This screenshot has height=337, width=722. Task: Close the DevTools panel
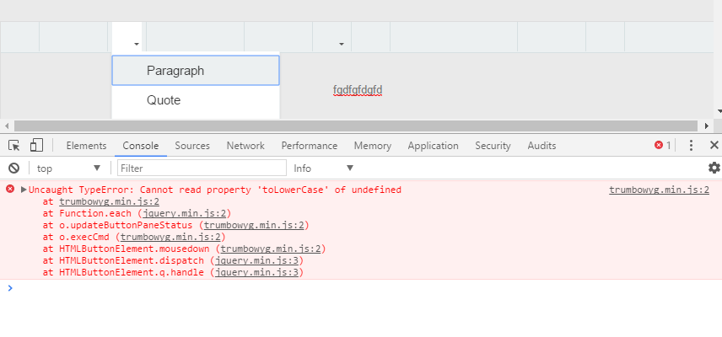pyautogui.click(x=714, y=145)
